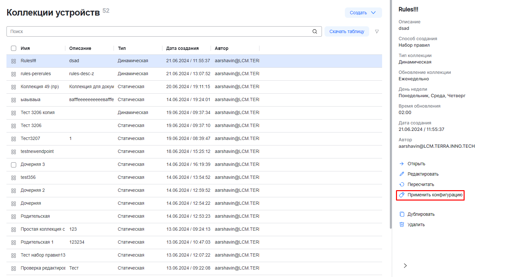
Task: Select the Тест 3206 копия row
Action: point(38,112)
